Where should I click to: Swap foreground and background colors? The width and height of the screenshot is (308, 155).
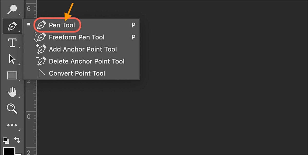17,140
